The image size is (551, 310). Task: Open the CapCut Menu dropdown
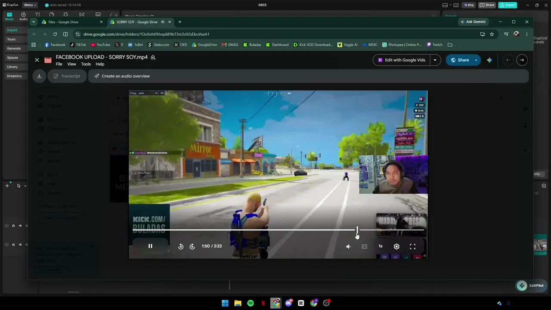click(30, 5)
